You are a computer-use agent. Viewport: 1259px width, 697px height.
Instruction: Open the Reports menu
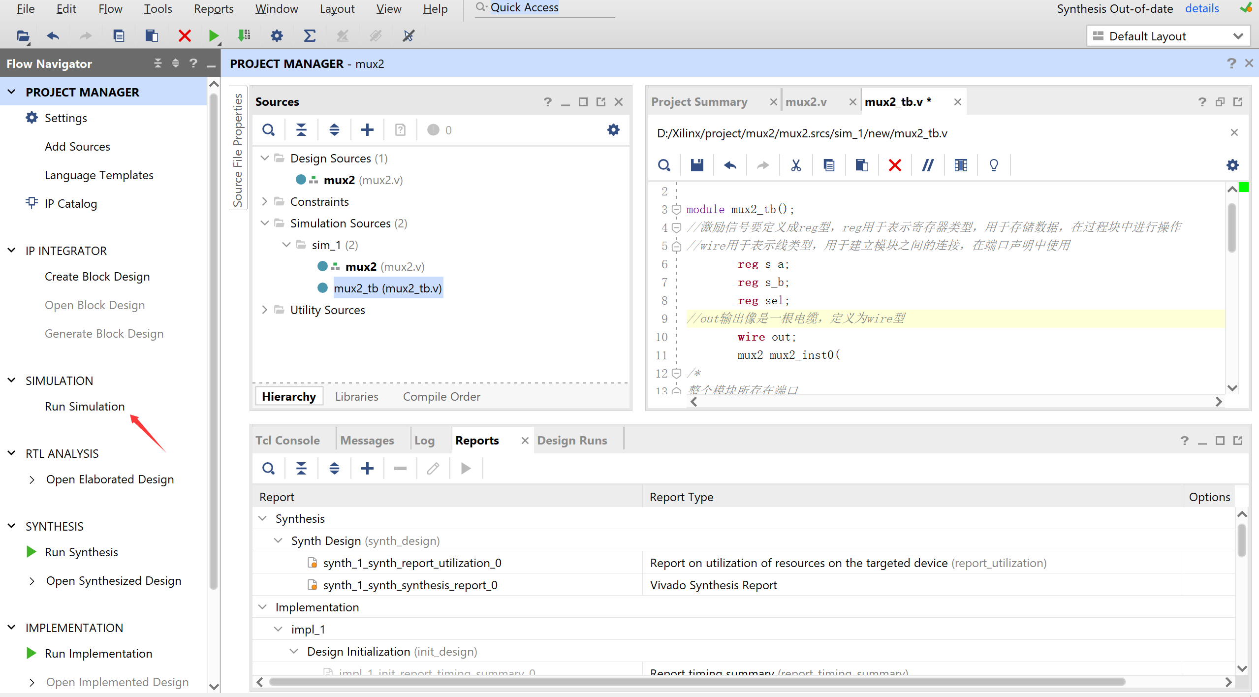click(214, 9)
